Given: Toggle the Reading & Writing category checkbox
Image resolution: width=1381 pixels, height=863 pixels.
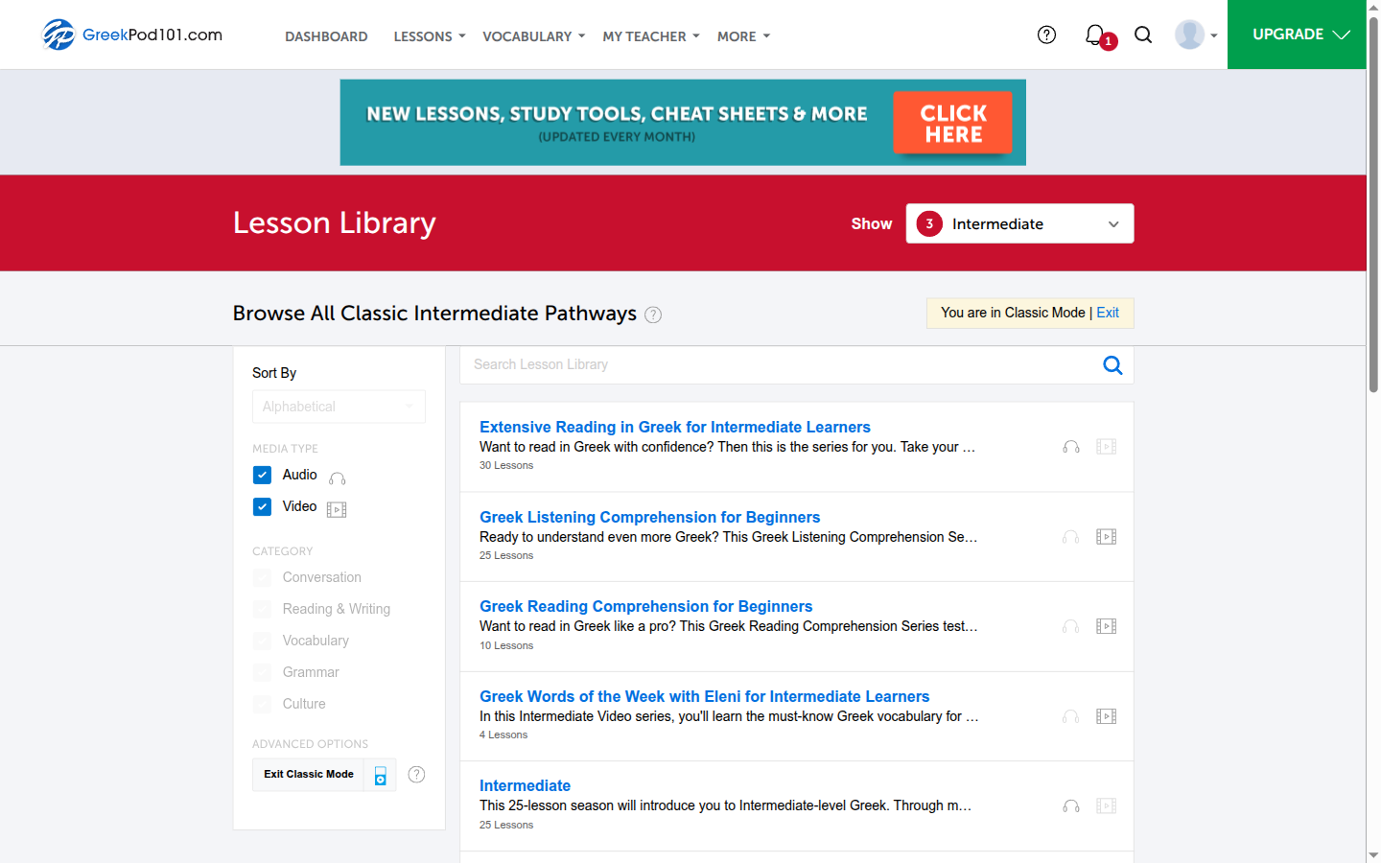Looking at the screenshot, I should (262, 609).
